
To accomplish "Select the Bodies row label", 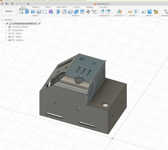I will tap(19, 37).
